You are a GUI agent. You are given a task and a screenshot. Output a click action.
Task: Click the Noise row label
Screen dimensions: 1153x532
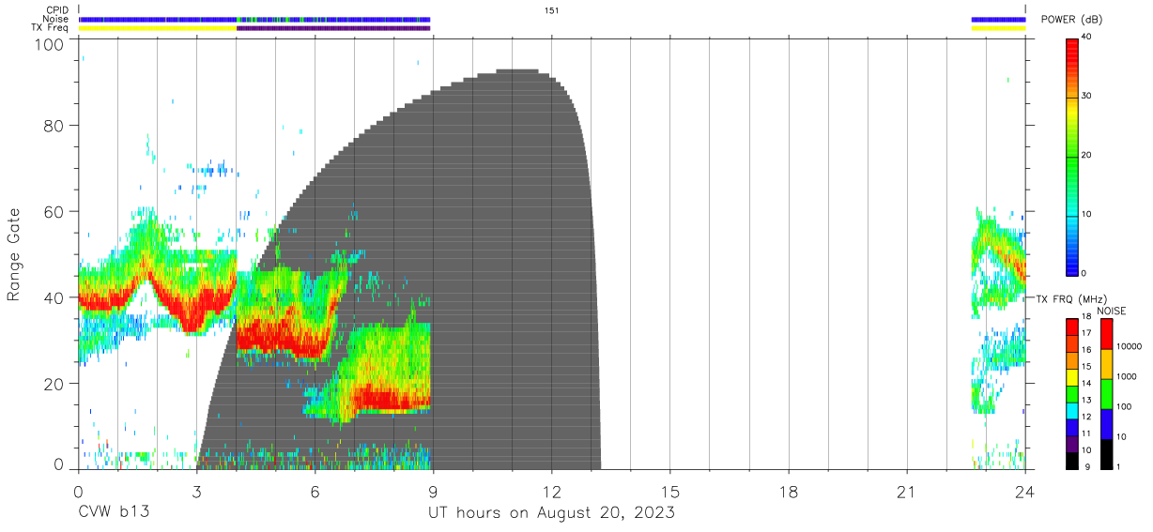point(55,19)
